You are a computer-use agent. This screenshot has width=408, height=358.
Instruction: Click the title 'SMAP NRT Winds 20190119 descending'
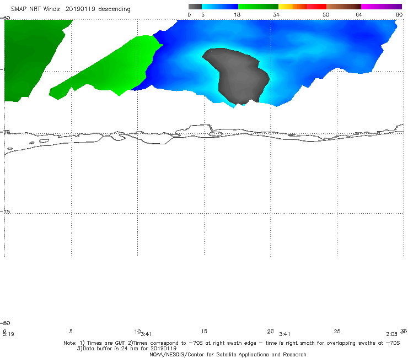coord(71,9)
